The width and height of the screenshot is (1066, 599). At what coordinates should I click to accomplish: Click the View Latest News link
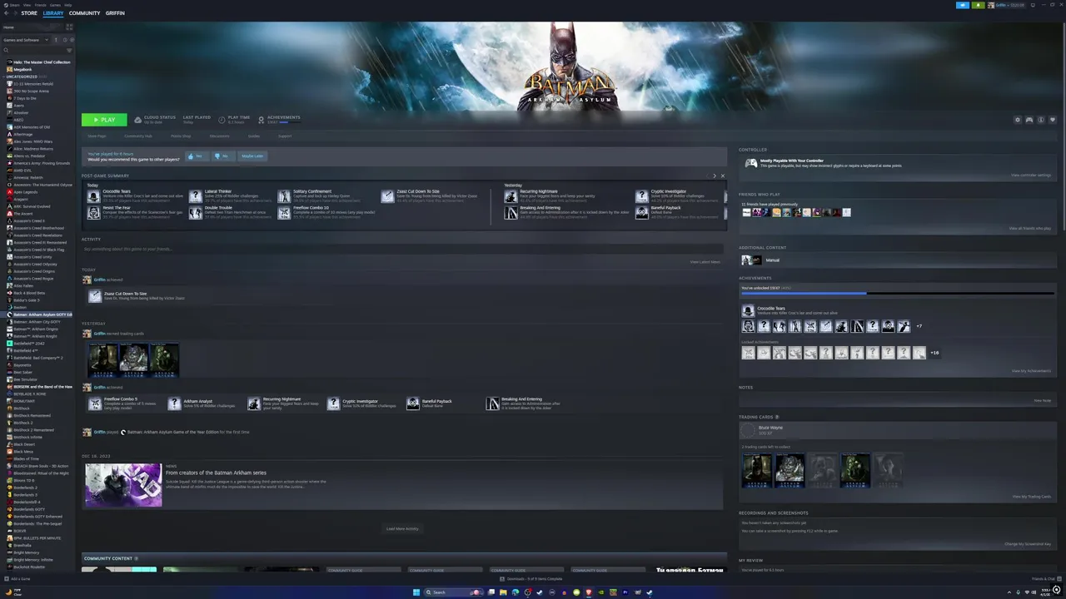705,262
